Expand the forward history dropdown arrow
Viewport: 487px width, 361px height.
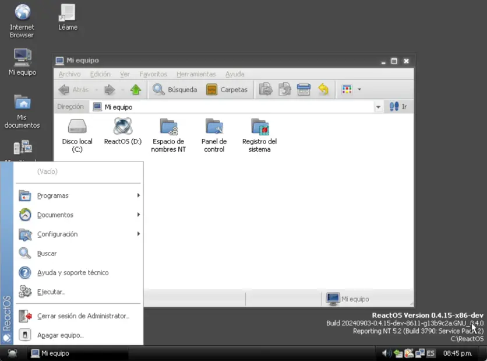coord(123,90)
